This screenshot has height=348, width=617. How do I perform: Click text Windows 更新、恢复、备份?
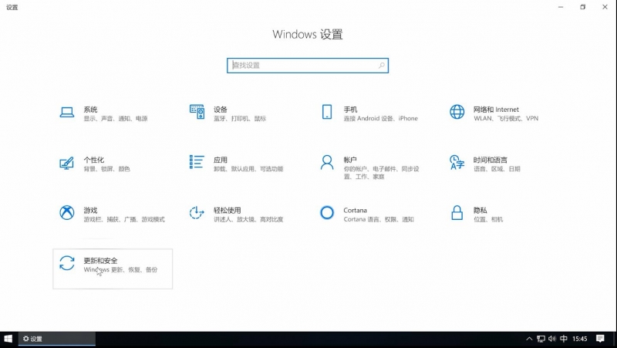pos(120,269)
